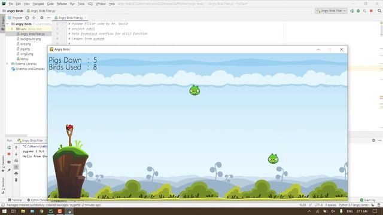Open the Project view dropdown
This screenshot has height=215, width=383.
[15, 18]
